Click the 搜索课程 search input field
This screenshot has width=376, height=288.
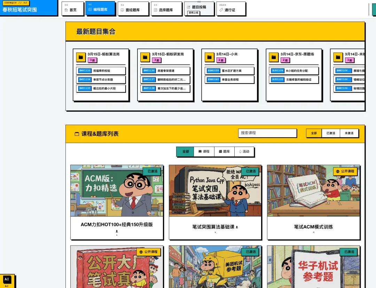click(267, 133)
